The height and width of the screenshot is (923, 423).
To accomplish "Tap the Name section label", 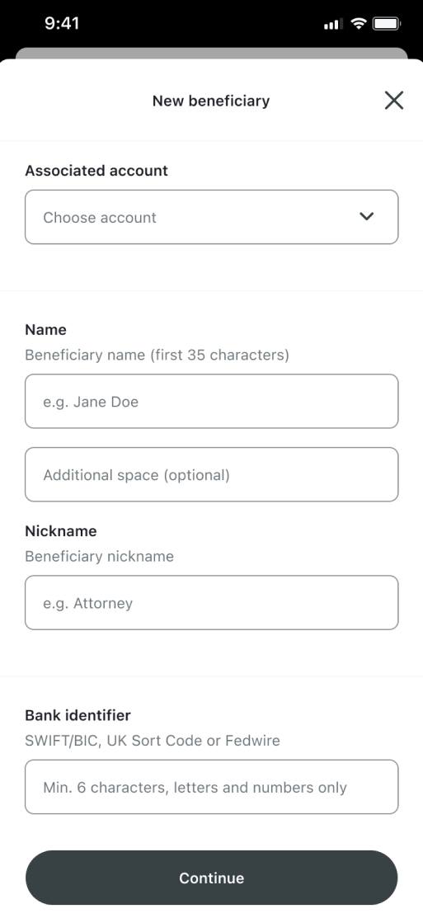I will click(46, 330).
